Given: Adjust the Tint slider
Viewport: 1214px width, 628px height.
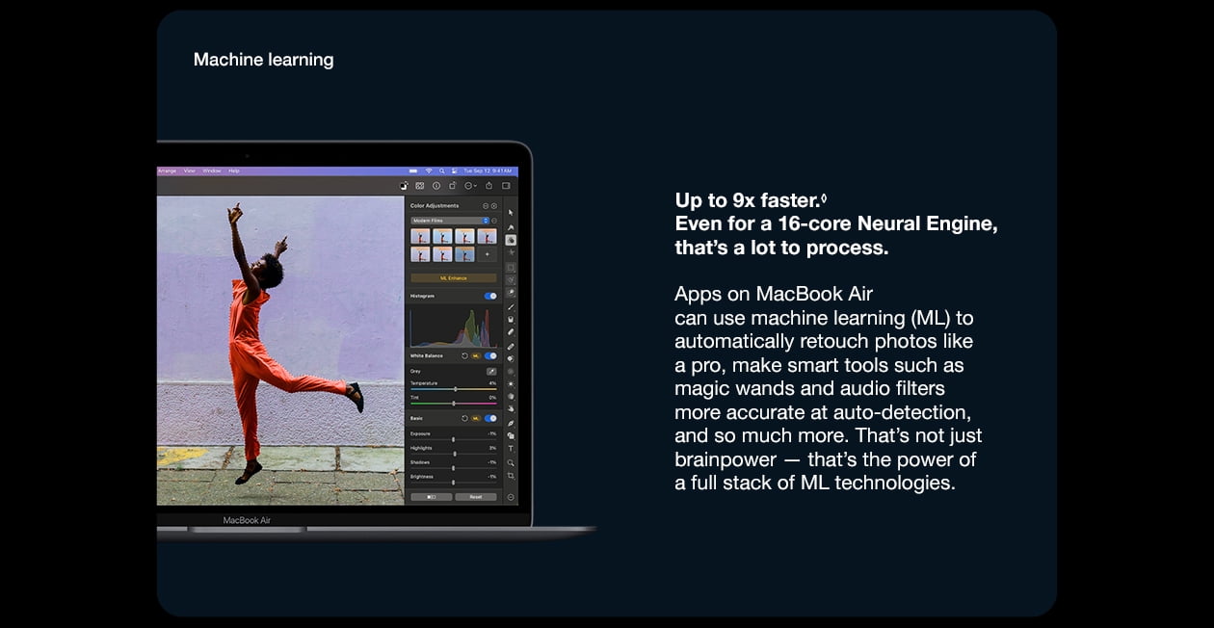Looking at the screenshot, I should (454, 404).
